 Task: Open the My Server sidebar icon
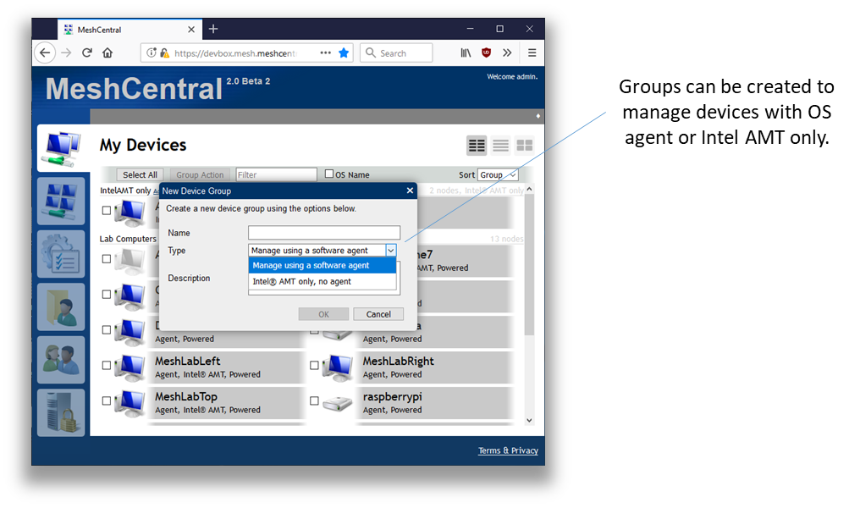click(x=61, y=412)
